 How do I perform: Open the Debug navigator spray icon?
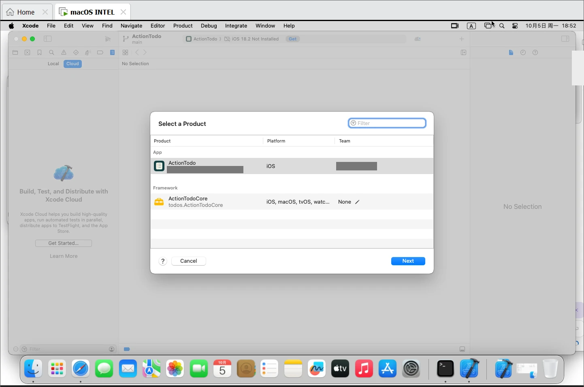pos(88,53)
